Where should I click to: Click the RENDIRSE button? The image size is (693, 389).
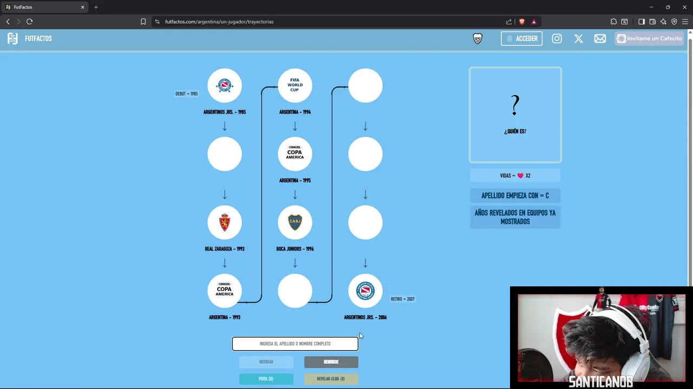331,362
